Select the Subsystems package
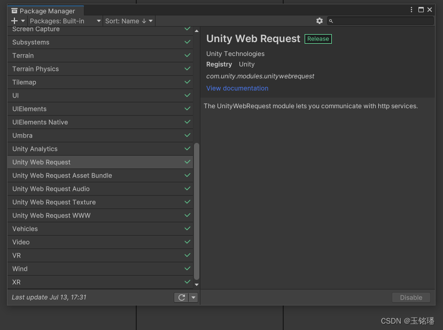The width and height of the screenshot is (443, 330). tap(100, 42)
